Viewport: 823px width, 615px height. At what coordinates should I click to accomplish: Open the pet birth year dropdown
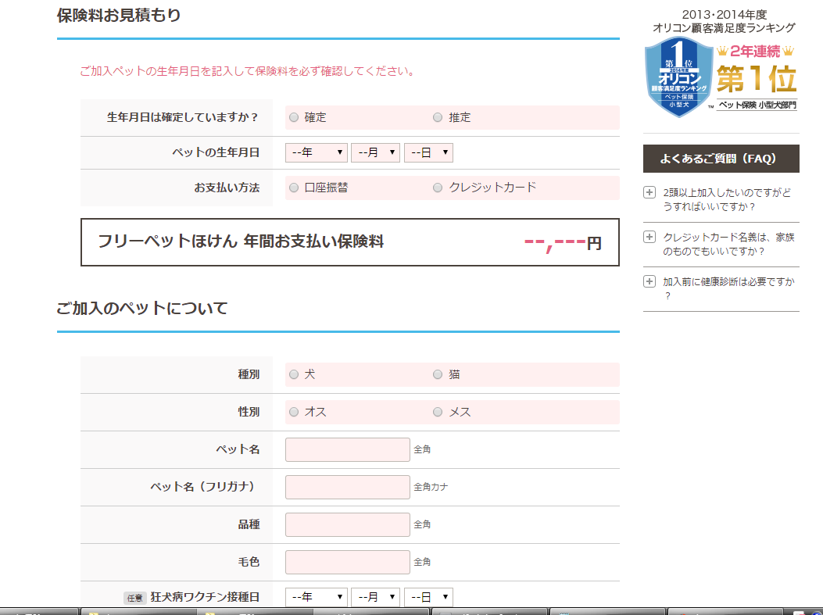[x=317, y=152]
